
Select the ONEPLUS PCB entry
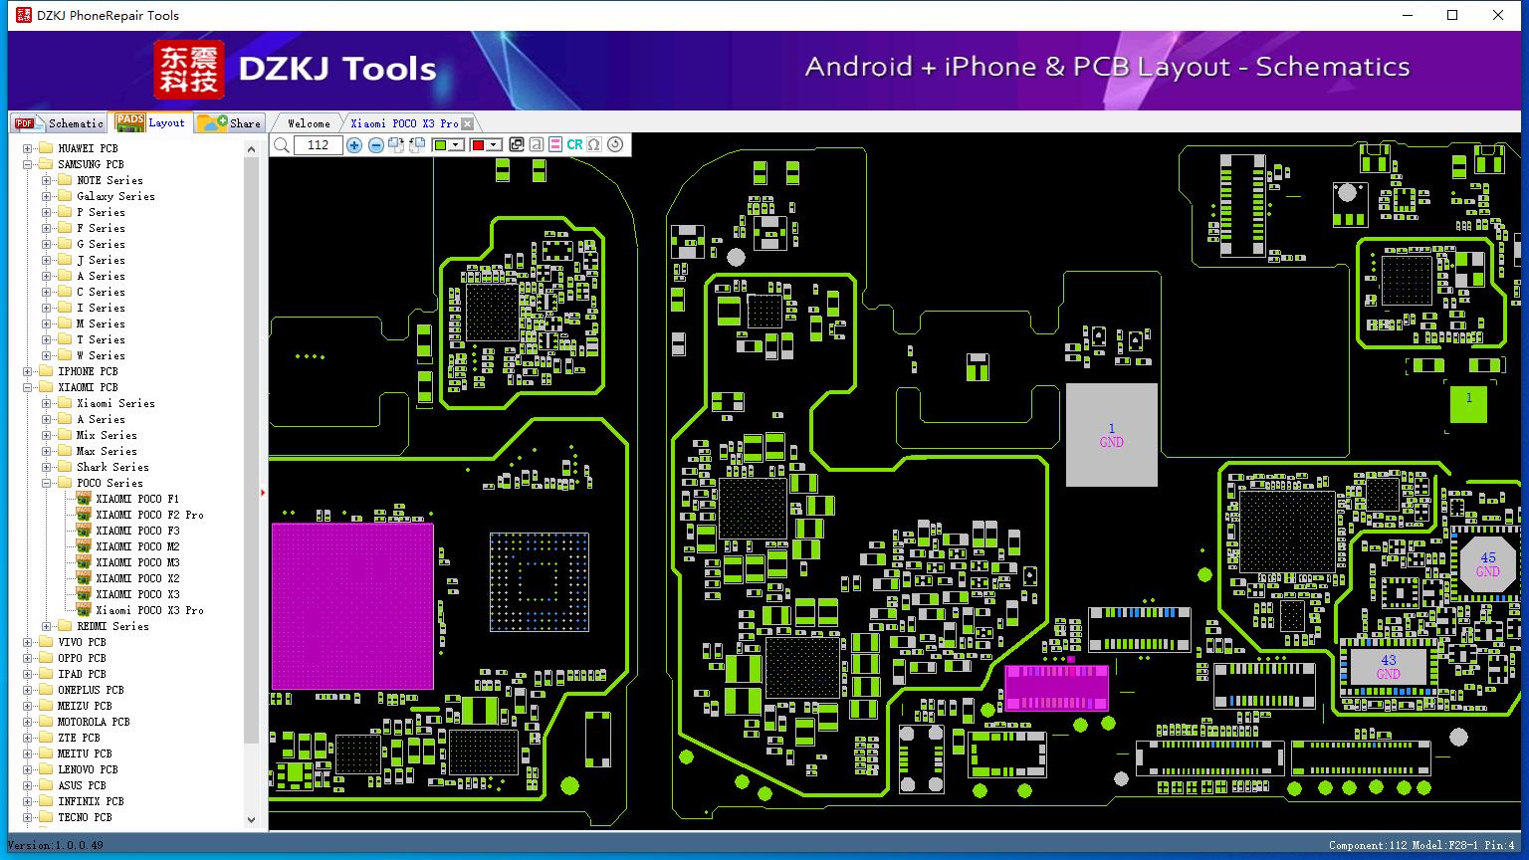91,690
